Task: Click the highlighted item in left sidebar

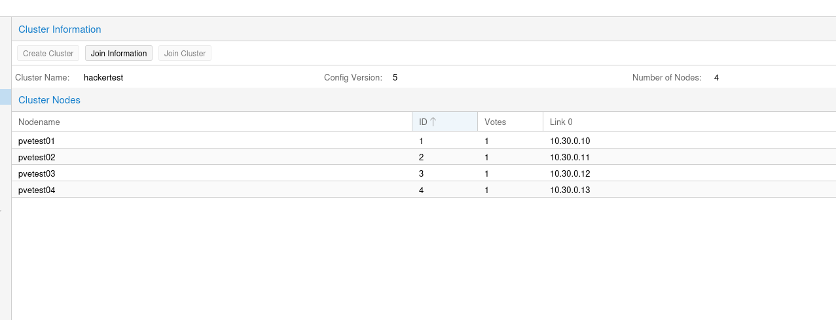Action: [5, 97]
